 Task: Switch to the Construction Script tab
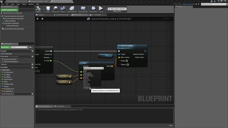click(62, 15)
